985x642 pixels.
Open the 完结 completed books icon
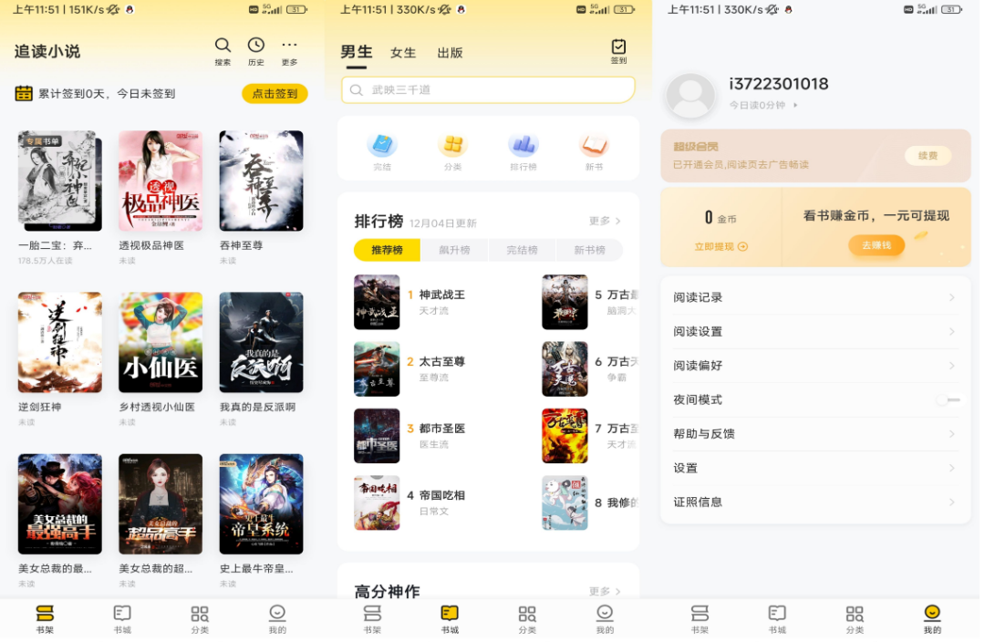pos(382,146)
